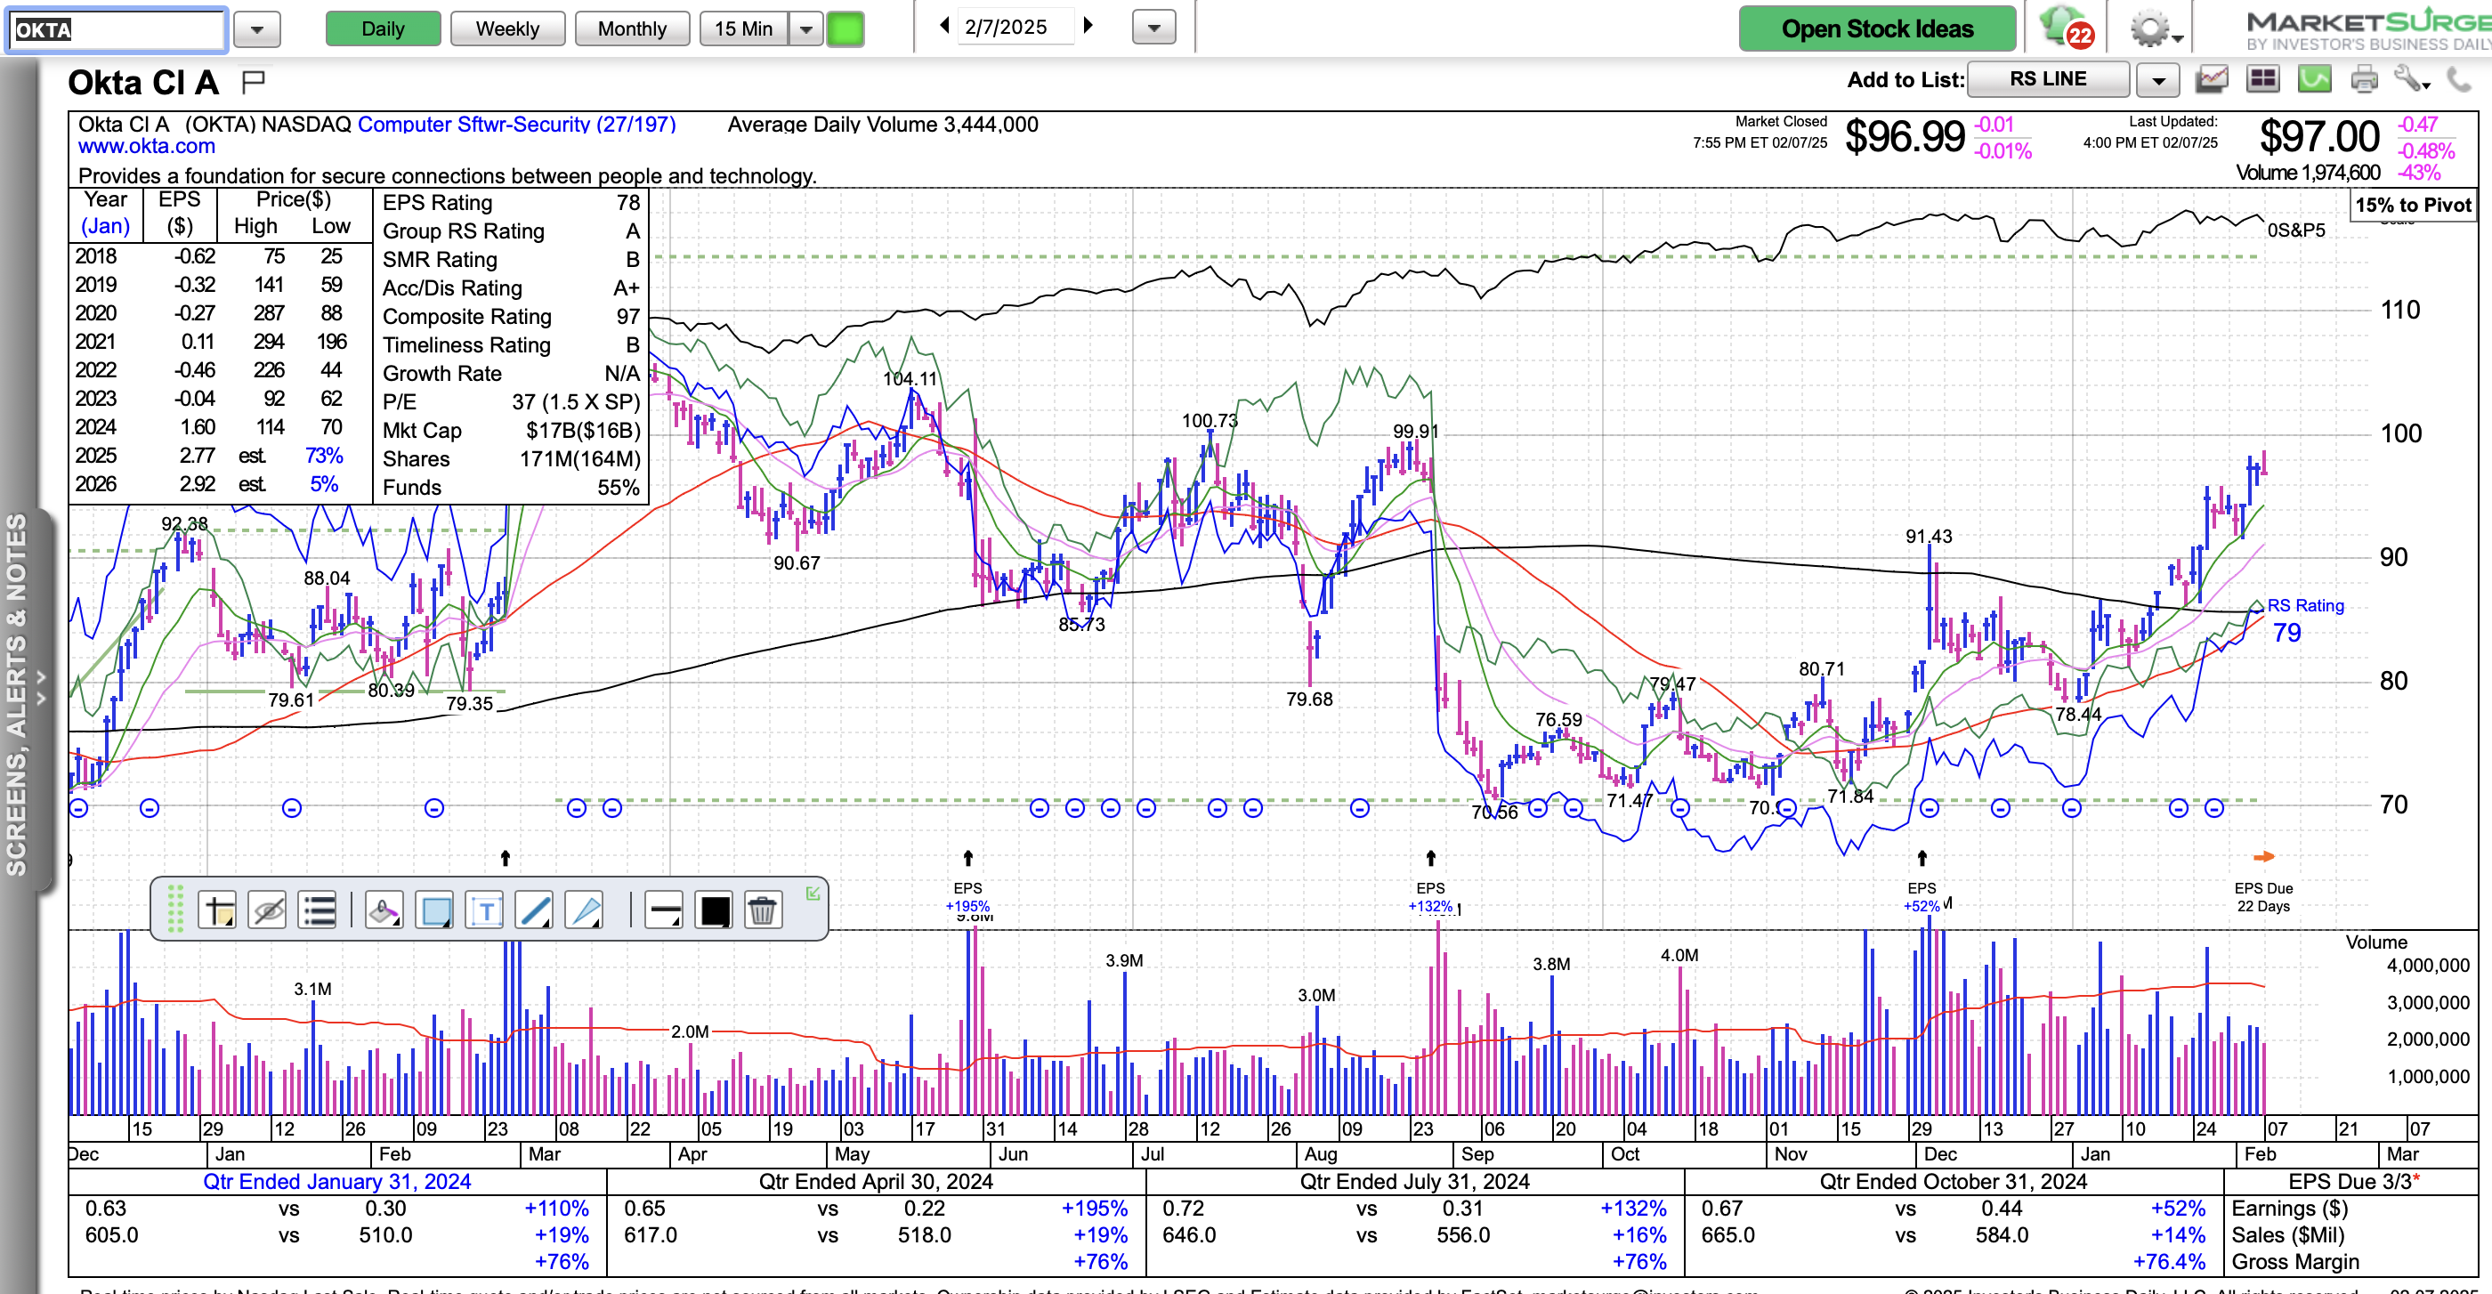
Task: Click the flag icon beside Okta Cl A
Action: tap(254, 82)
